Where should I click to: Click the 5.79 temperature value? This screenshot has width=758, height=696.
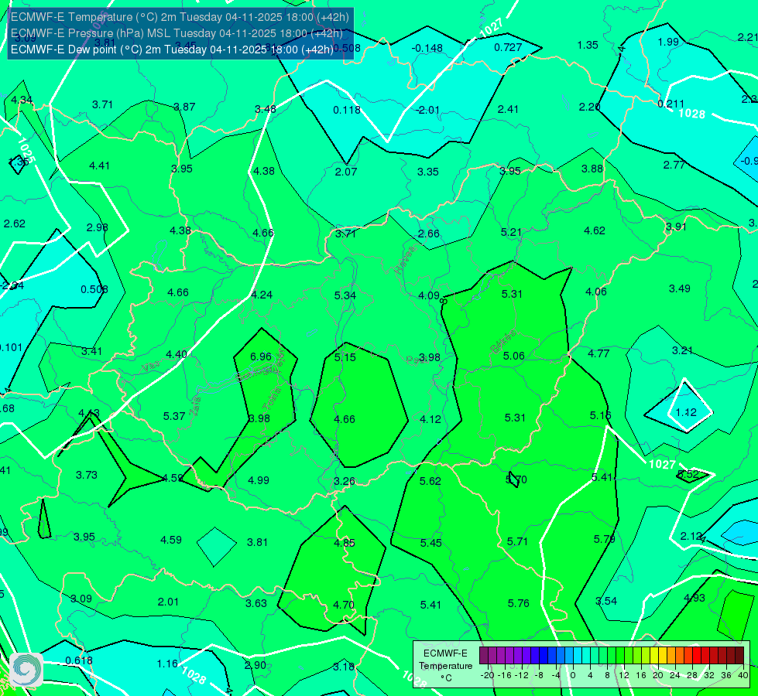point(604,539)
